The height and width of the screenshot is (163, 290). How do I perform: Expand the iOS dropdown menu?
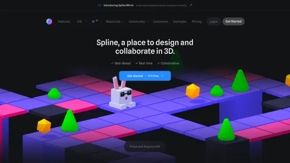click(81, 22)
